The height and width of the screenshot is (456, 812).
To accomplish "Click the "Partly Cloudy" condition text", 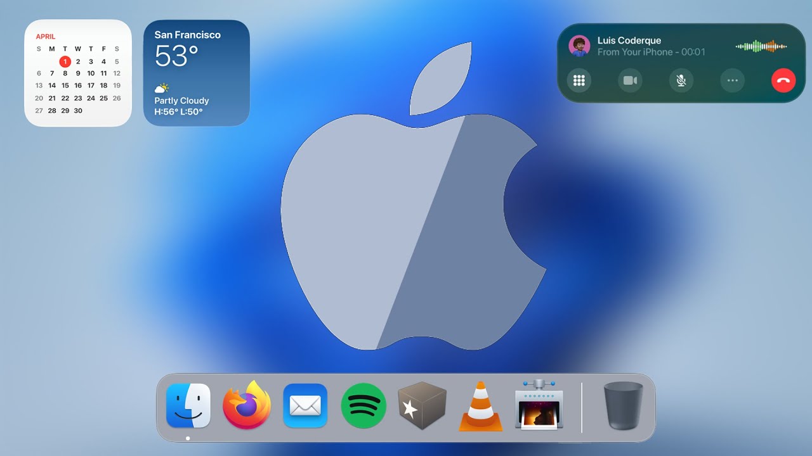I will 181,101.
